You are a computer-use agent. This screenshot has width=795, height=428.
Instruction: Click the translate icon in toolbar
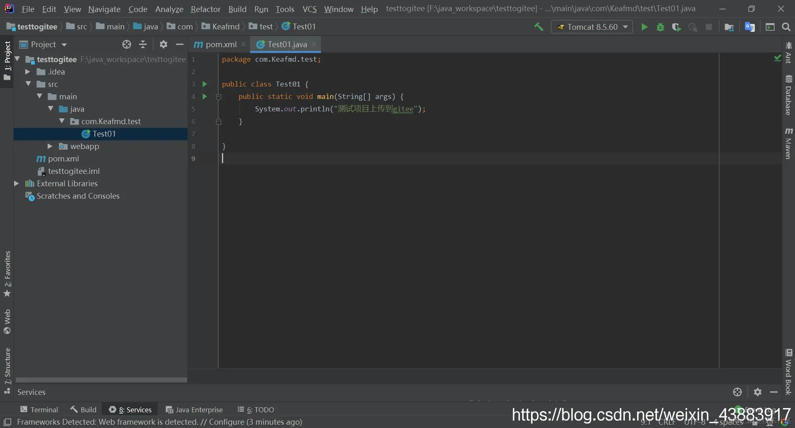coord(750,27)
